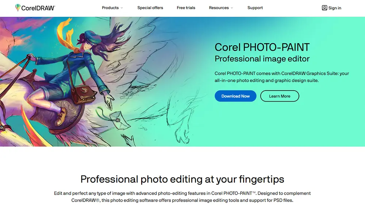This screenshot has height=214, width=365.
Task: Click the user account icon beside Sign in
Action: tap(324, 8)
